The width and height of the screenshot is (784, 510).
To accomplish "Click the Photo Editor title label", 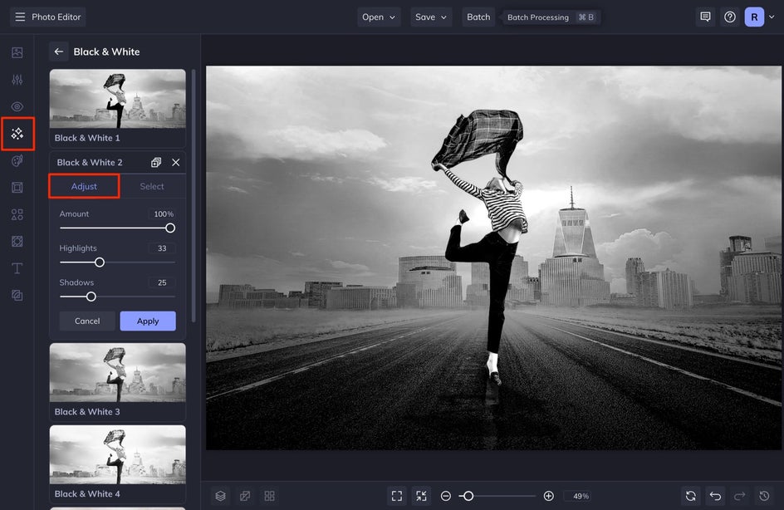I will coord(56,17).
